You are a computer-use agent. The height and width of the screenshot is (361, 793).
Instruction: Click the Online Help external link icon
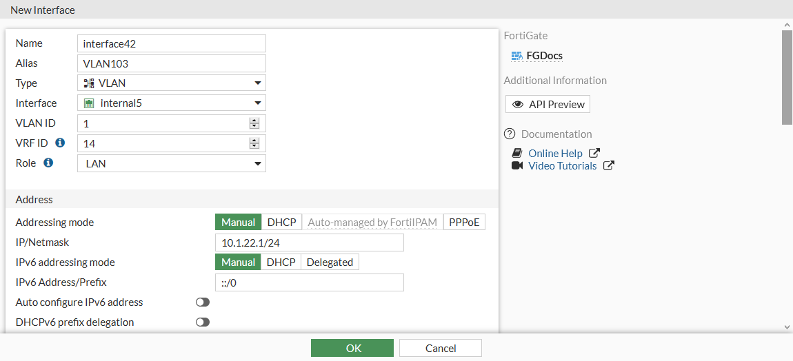594,153
